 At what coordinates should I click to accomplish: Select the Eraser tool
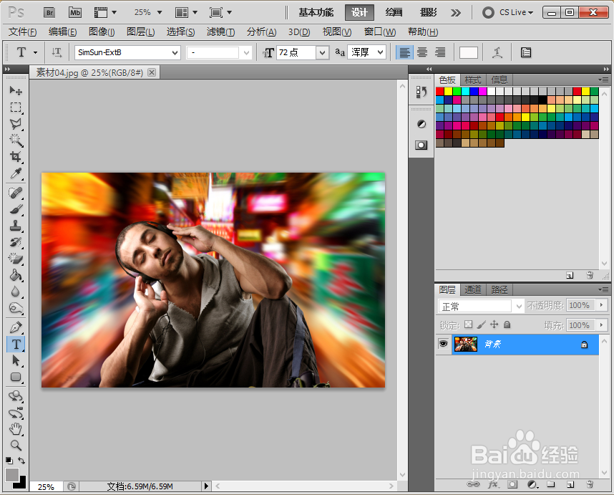coord(16,259)
